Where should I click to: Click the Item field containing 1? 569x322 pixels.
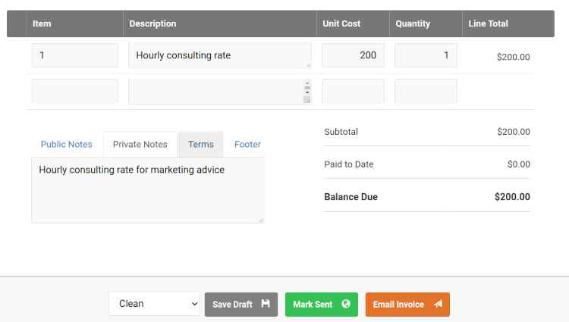(75, 55)
